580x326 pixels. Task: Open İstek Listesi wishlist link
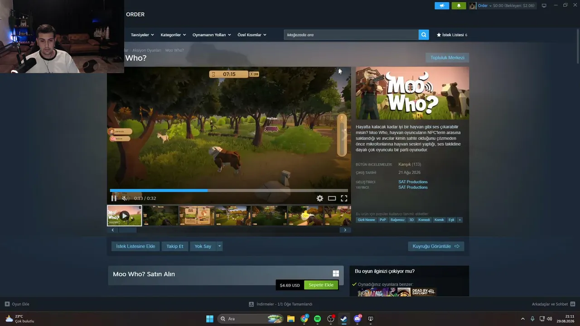click(452, 35)
